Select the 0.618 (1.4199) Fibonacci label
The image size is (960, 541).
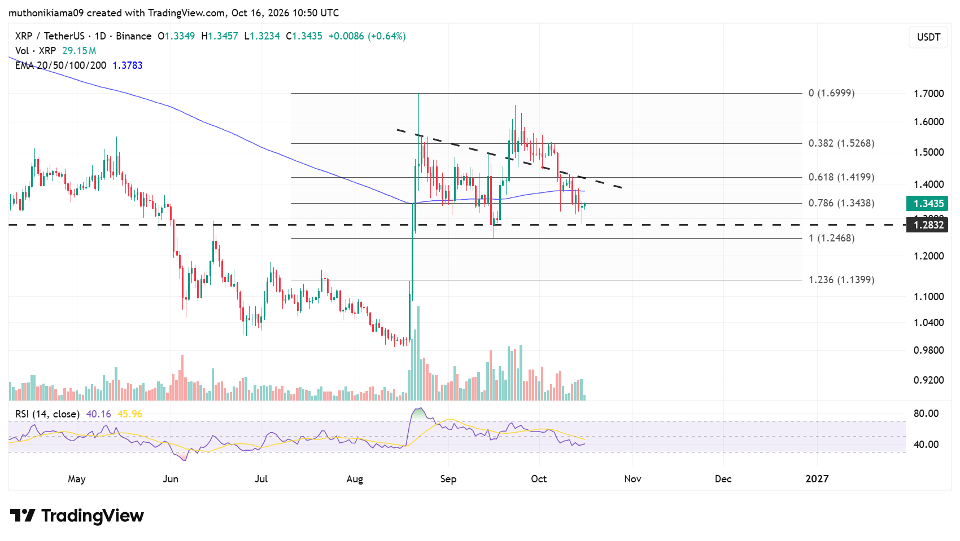point(841,177)
